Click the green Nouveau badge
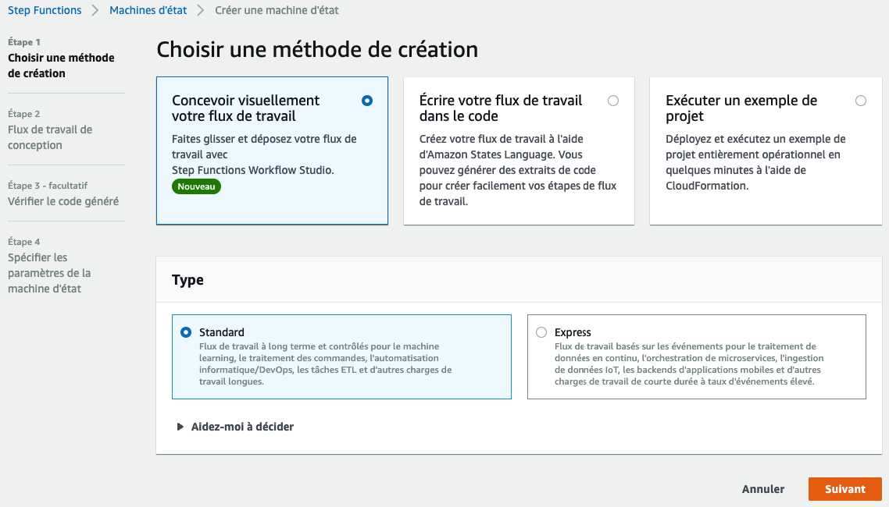 [196, 186]
